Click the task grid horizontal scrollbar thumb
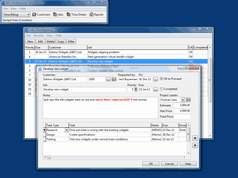The width and height of the screenshot is (238, 178). pyautogui.click(x=49, y=157)
